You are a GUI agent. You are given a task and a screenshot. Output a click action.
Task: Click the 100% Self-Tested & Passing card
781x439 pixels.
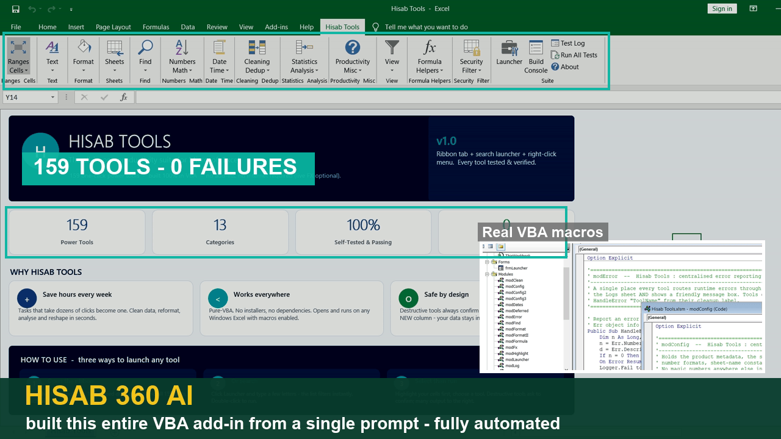tap(363, 232)
